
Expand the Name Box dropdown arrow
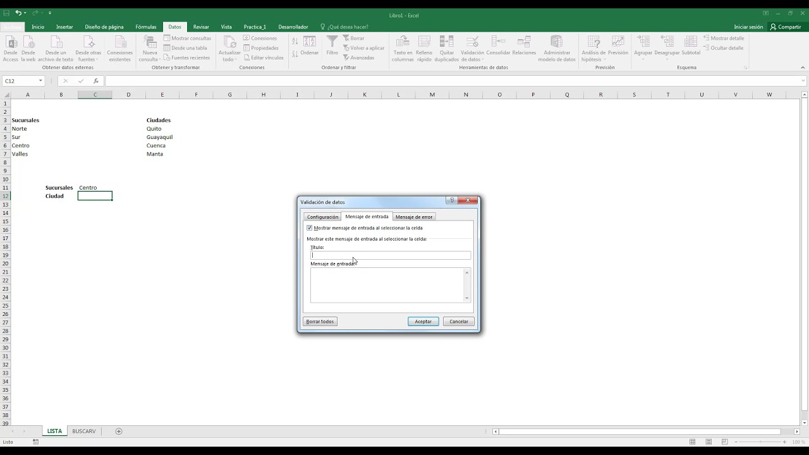click(40, 81)
